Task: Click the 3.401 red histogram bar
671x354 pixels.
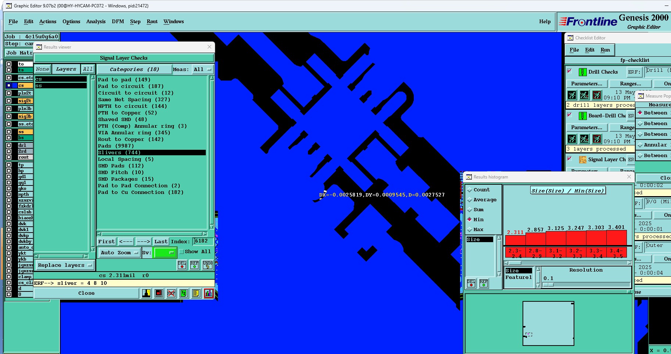Action: (x=616, y=238)
